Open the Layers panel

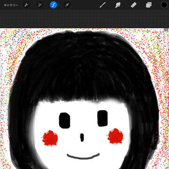(x=149, y=5)
